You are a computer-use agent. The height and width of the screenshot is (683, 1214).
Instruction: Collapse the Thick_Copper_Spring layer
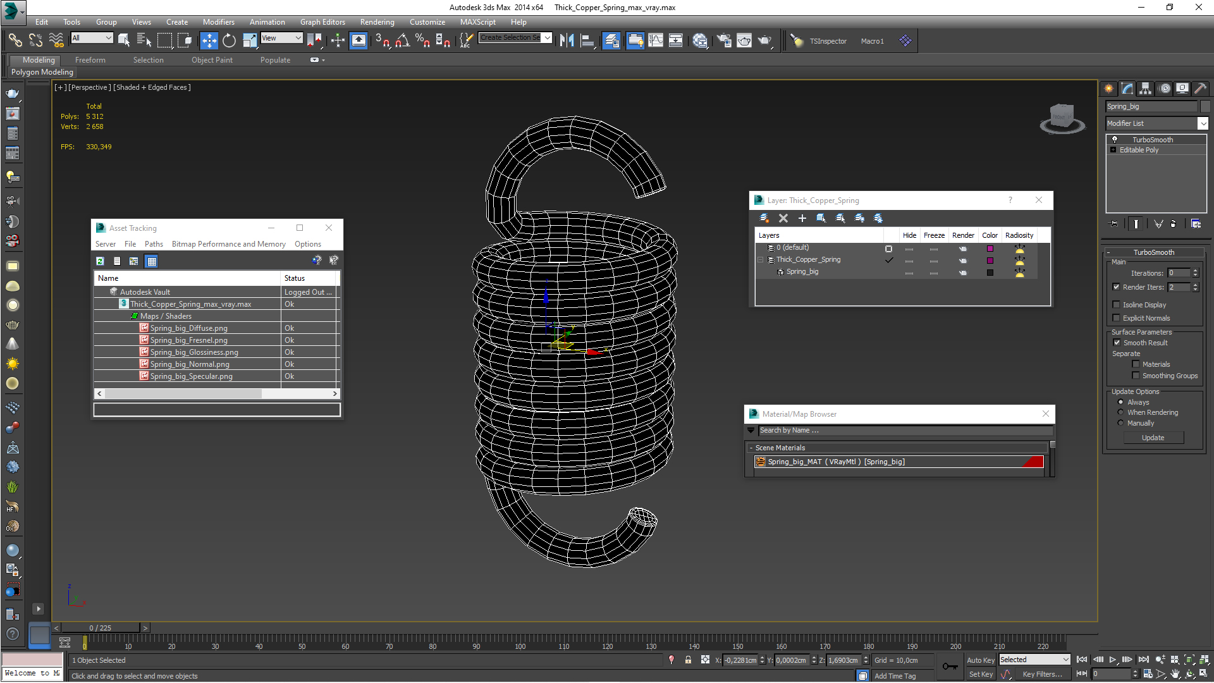[761, 260]
